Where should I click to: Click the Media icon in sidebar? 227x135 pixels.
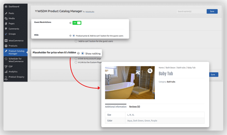click(x=6, y=18)
